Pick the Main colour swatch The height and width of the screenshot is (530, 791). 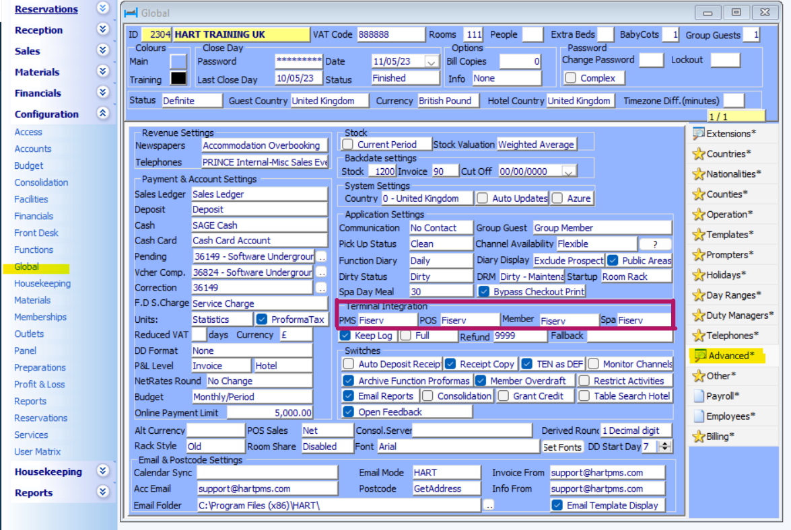click(x=178, y=61)
